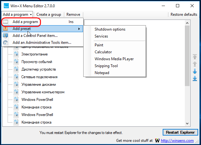Click the list scrollbar up arrow
Screen dimensions: 201x145
(187, 23)
